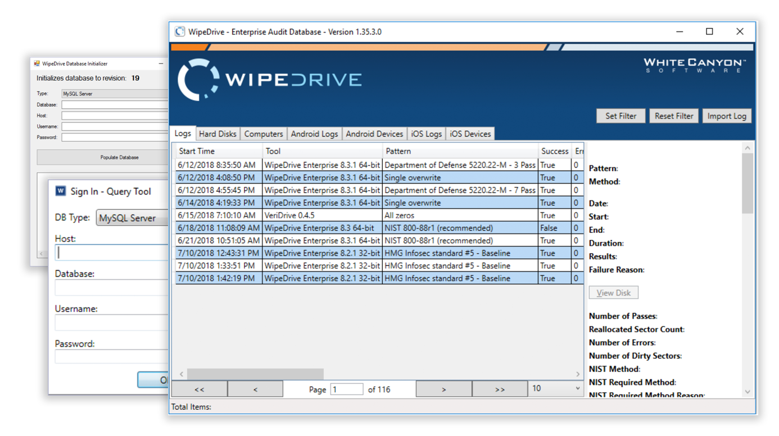Click Populate Database in Initializer window
Viewport: 779px width, 436px height.
click(x=103, y=157)
